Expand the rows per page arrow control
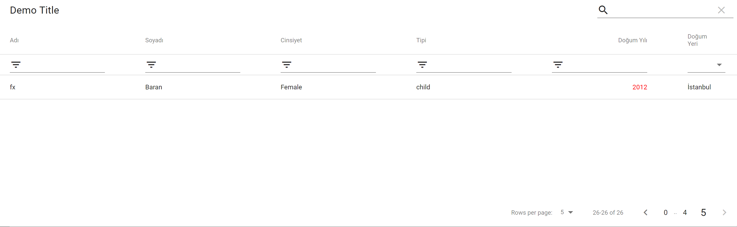Image resolution: width=737 pixels, height=227 pixels. coord(571,212)
